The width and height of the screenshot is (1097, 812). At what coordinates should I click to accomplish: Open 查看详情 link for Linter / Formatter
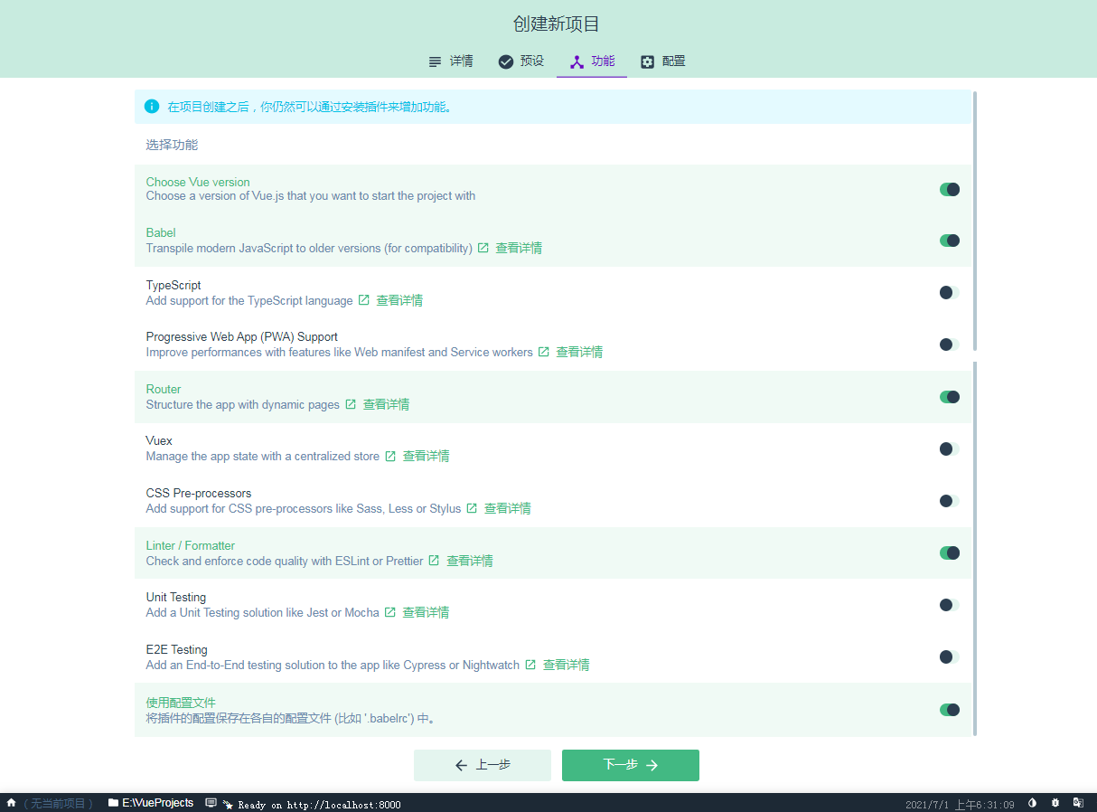point(470,561)
